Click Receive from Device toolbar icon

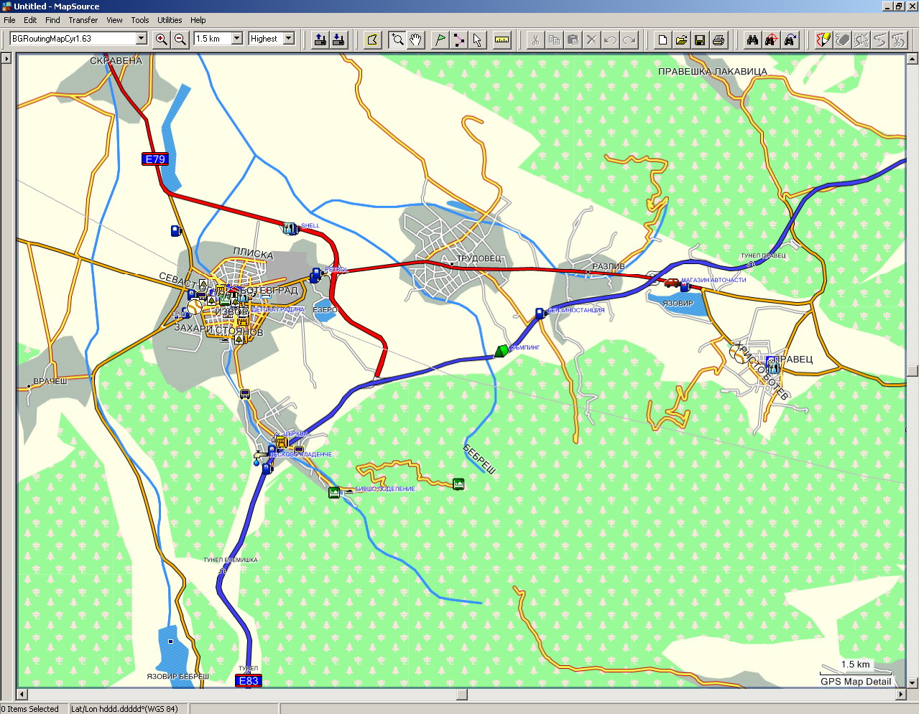pos(338,39)
